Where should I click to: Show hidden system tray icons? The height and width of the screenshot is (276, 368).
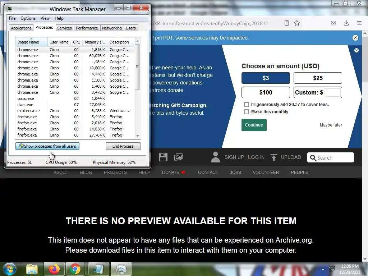tap(323, 269)
